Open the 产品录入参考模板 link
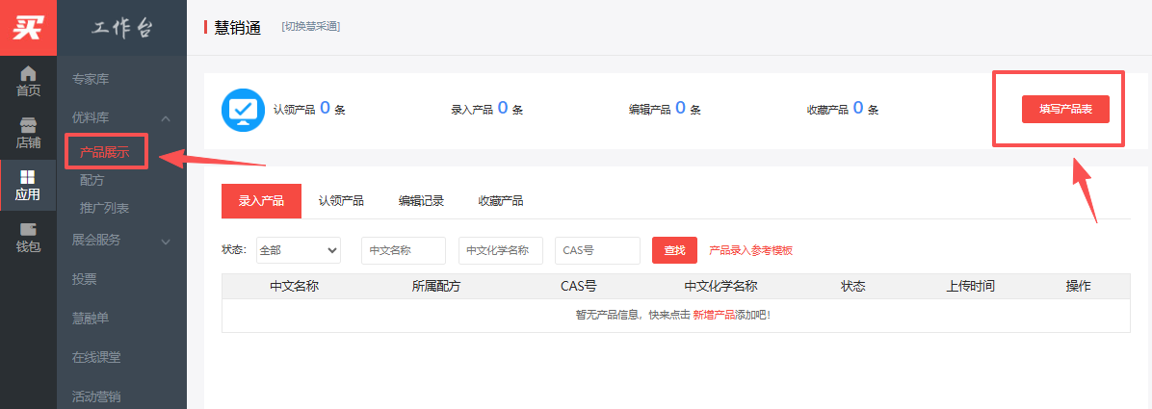Screen dimensions: 1152x409 coord(750,250)
